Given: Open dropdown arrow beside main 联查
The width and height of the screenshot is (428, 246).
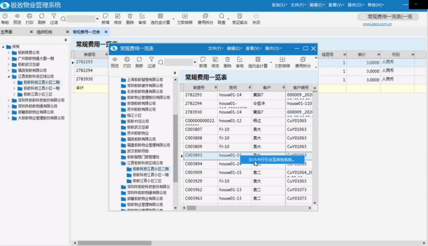Looking at the screenshot, I should click(228, 19).
